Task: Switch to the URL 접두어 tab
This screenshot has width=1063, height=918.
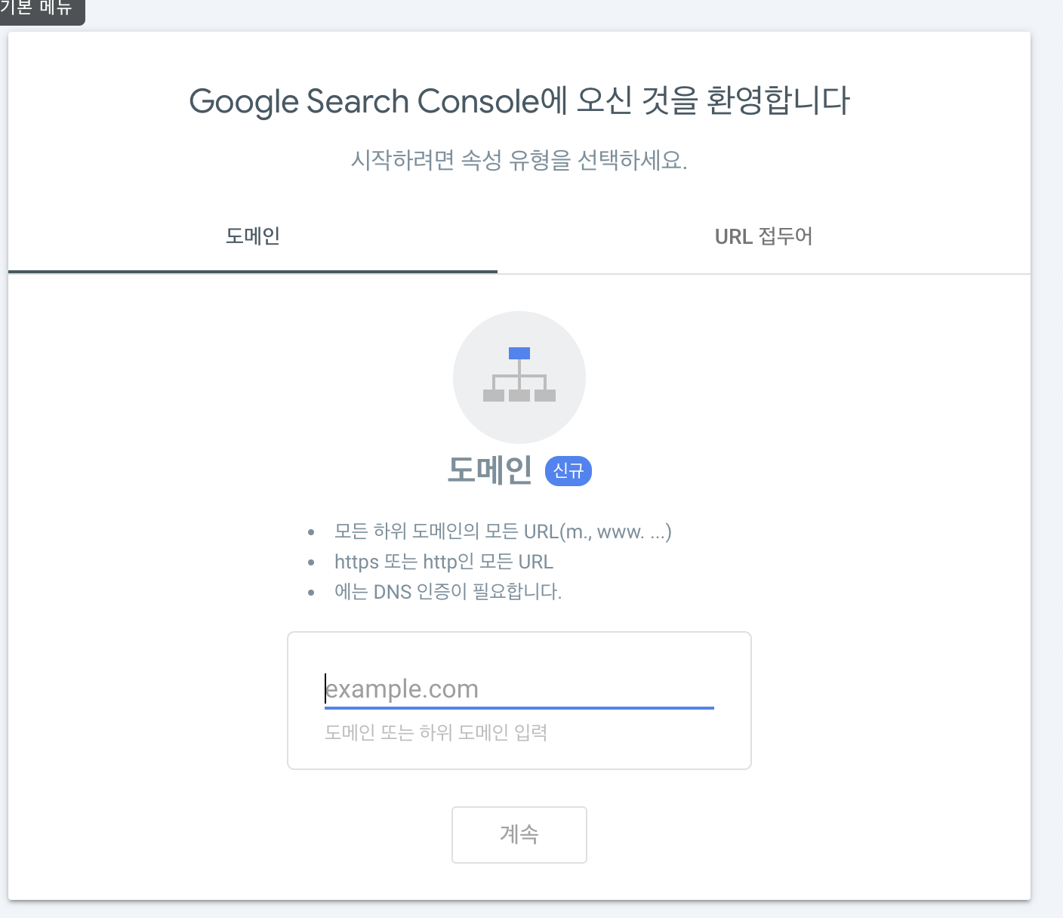Action: pos(763,236)
